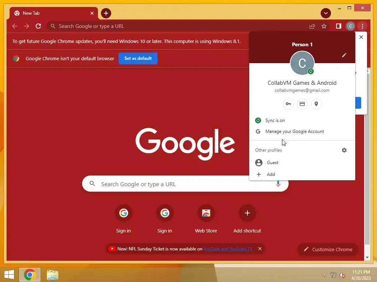This screenshot has height=282, width=377.
Task: Edit profile name with pencil icon
Action: 344,55
